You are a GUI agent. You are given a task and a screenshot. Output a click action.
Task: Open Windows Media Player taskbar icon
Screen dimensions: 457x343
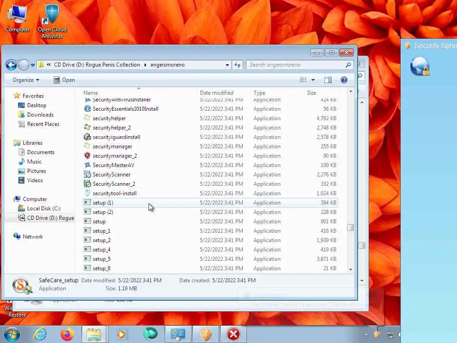121,334
